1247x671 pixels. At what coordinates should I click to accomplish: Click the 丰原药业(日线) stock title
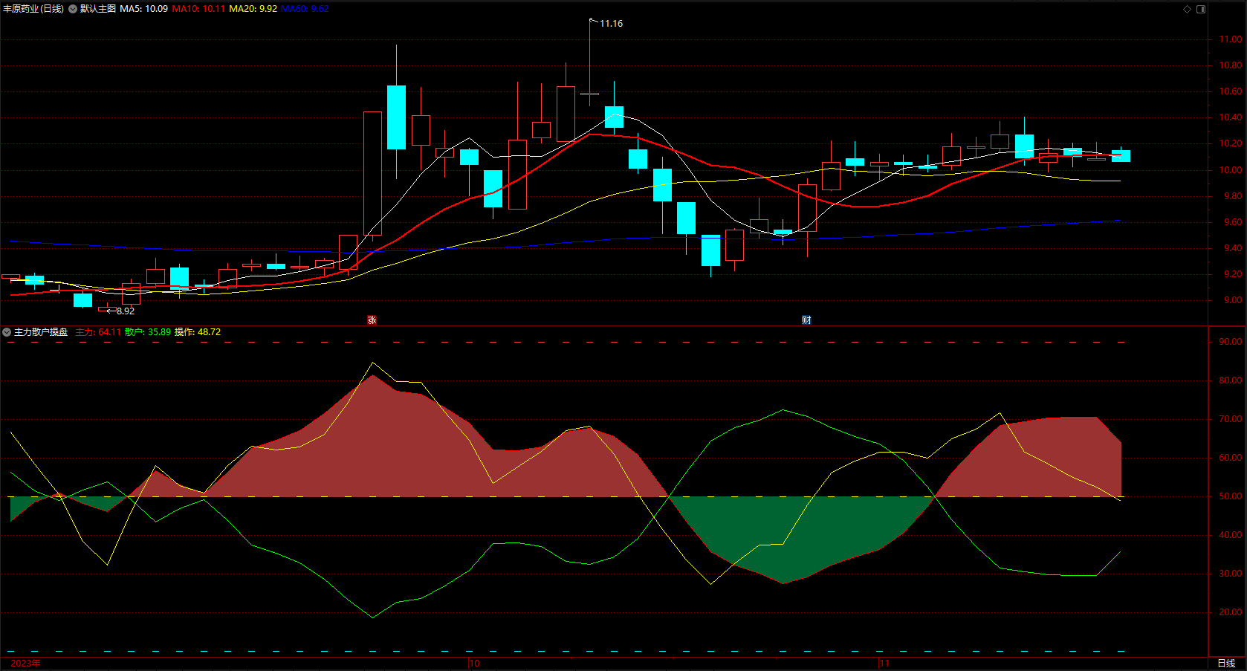coord(33,9)
